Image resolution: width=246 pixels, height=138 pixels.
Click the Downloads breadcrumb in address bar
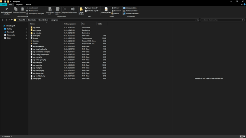32,20
